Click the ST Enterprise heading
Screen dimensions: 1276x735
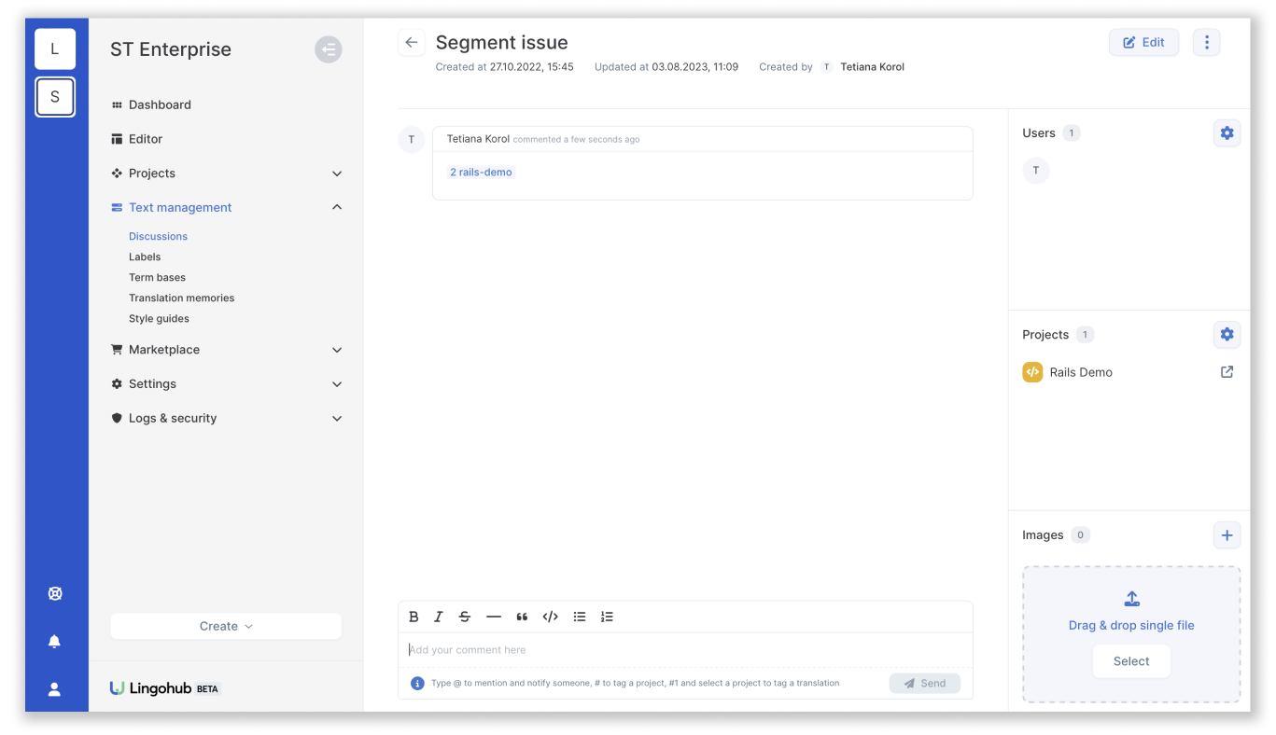(x=171, y=49)
